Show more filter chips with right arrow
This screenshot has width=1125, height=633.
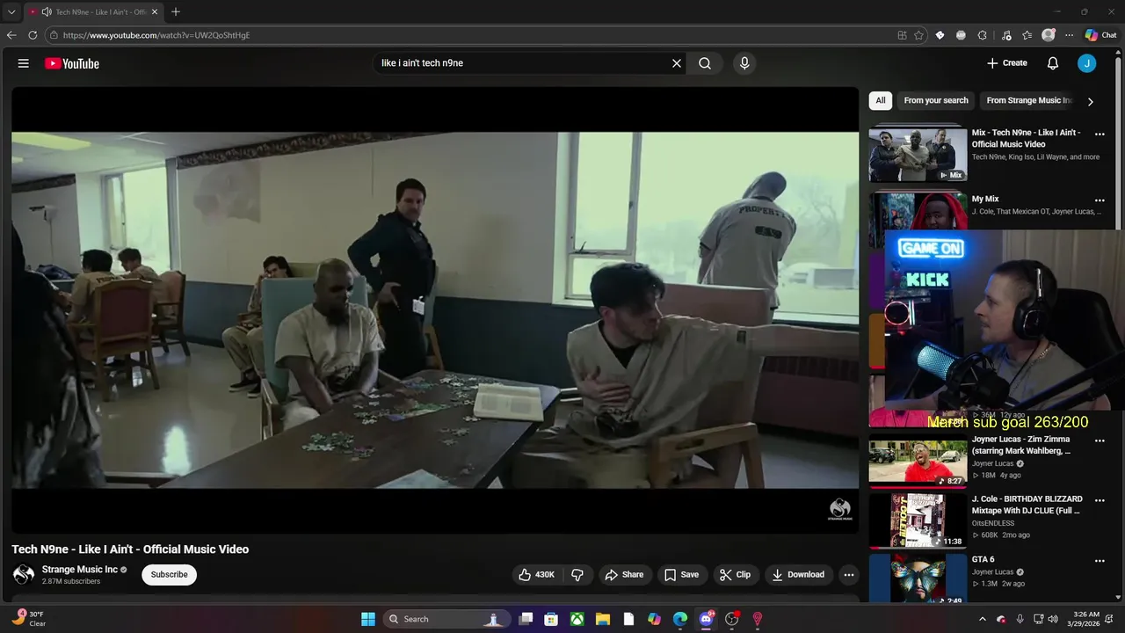click(x=1091, y=101)
